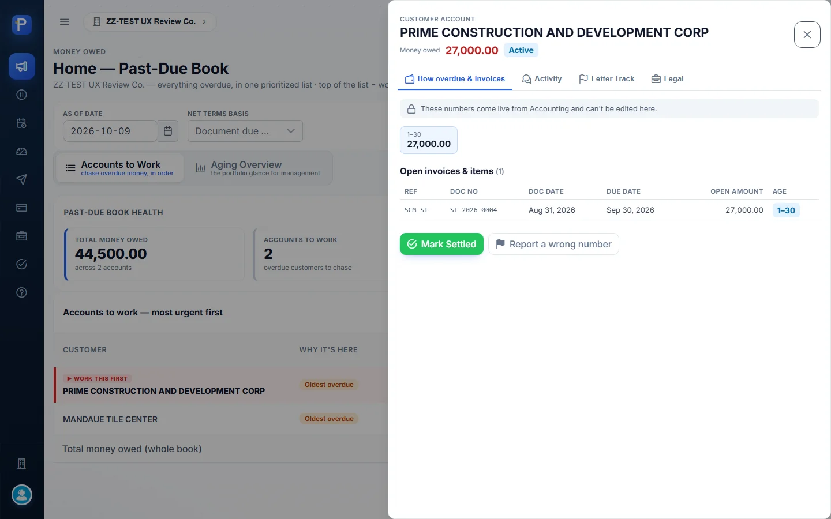
Task: Click Report a wrong number
Action: coord(553,244)
